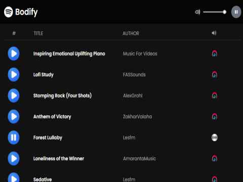The image size is (243, 182).
Task: Play the Sedative track
Action: (14, 178)
